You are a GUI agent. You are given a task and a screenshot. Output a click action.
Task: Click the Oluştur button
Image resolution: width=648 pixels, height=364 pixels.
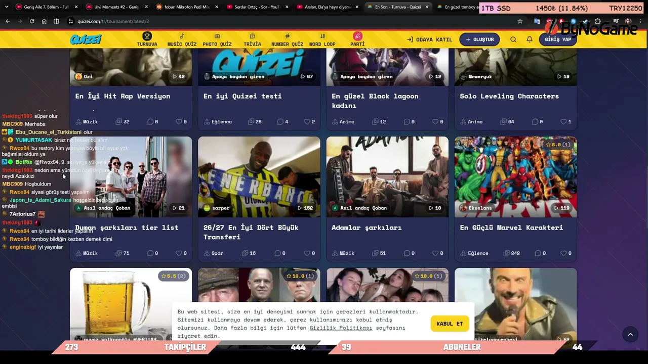(x=479, y=39)
